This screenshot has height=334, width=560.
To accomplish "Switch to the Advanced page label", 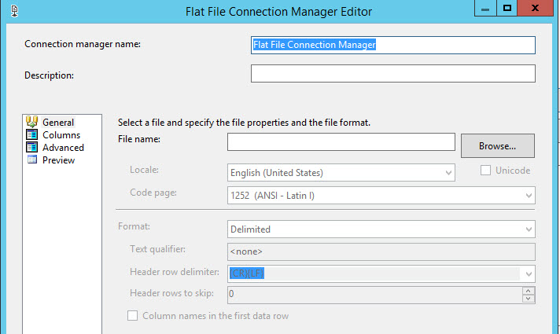I will [63, 147].
